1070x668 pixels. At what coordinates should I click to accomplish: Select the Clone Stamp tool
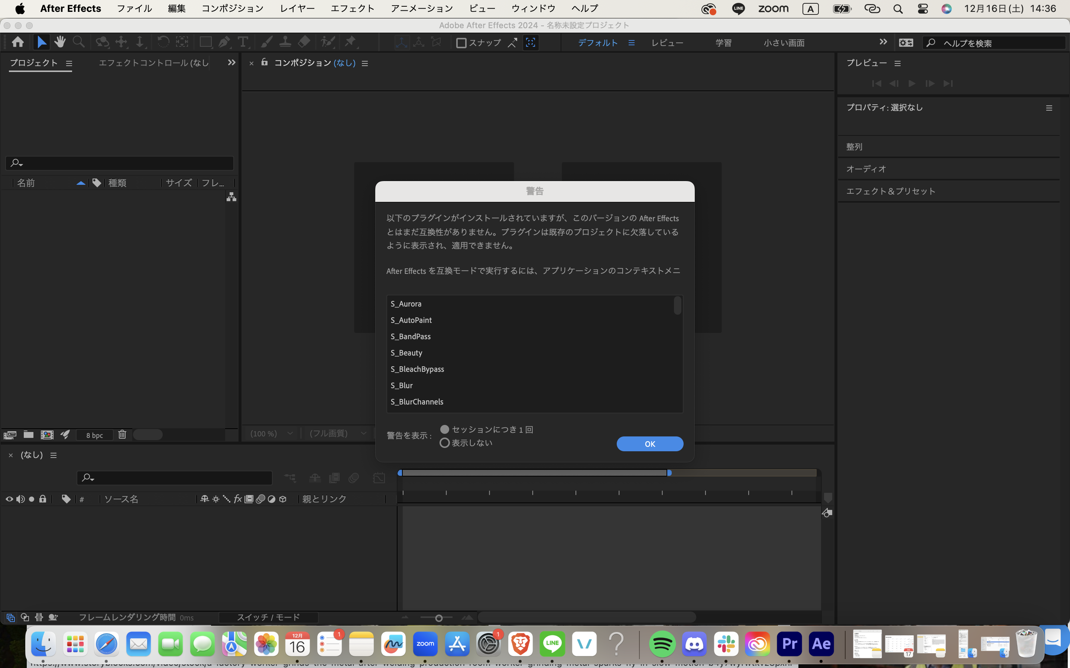285,42
